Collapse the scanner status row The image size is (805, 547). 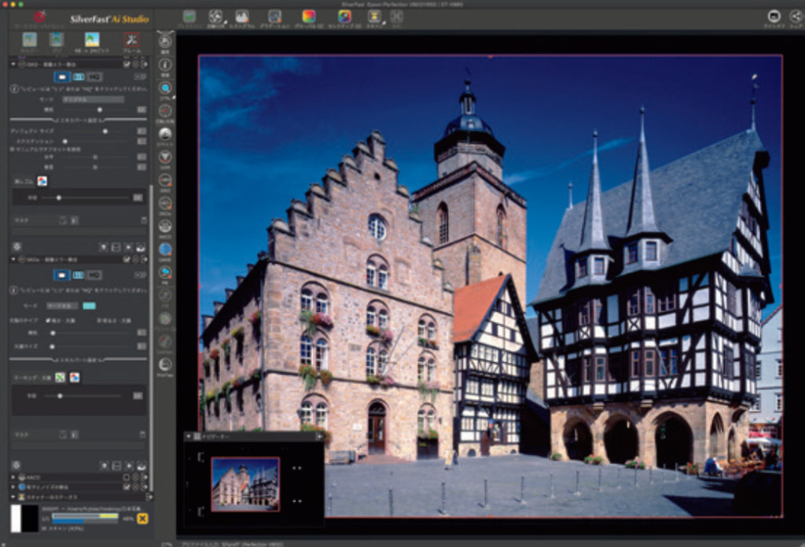click(x=13, y=497)
